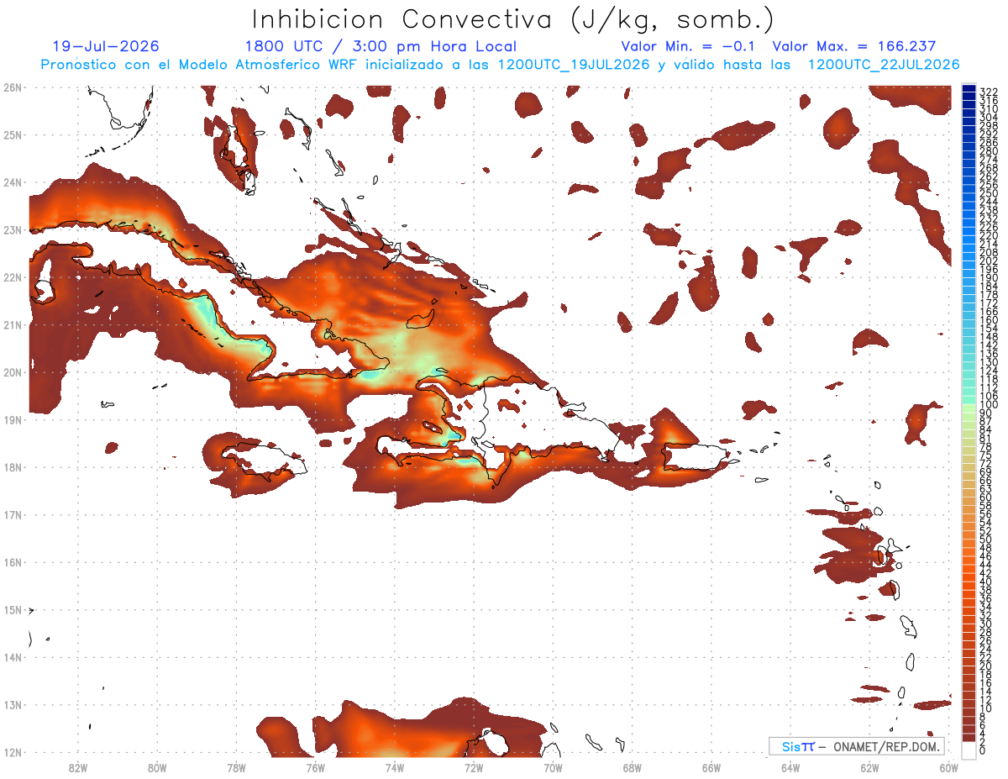Click the 16N latitude label
The height and width of the screenshot is (779, 1008).
13,561
